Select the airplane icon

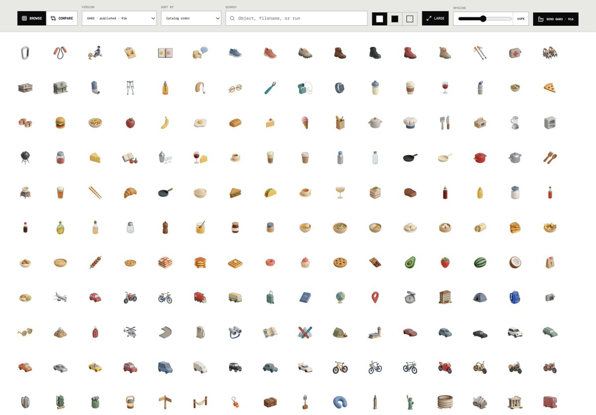[60, 297]
